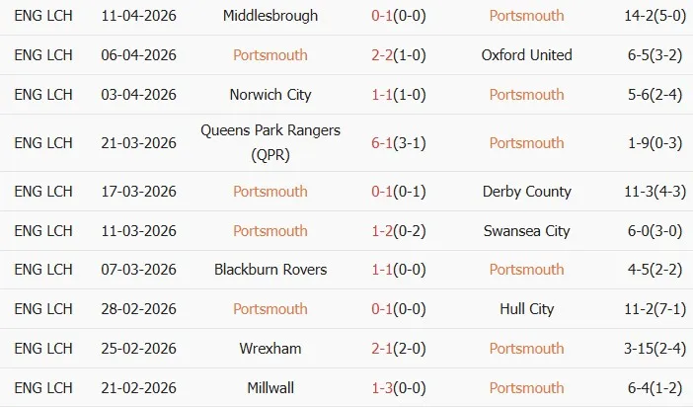Image resolution: width=693 pixels, height=407 pixels.
Task: Click Portsmouth in the Middlesbrough match row
Action: [526, 16]
